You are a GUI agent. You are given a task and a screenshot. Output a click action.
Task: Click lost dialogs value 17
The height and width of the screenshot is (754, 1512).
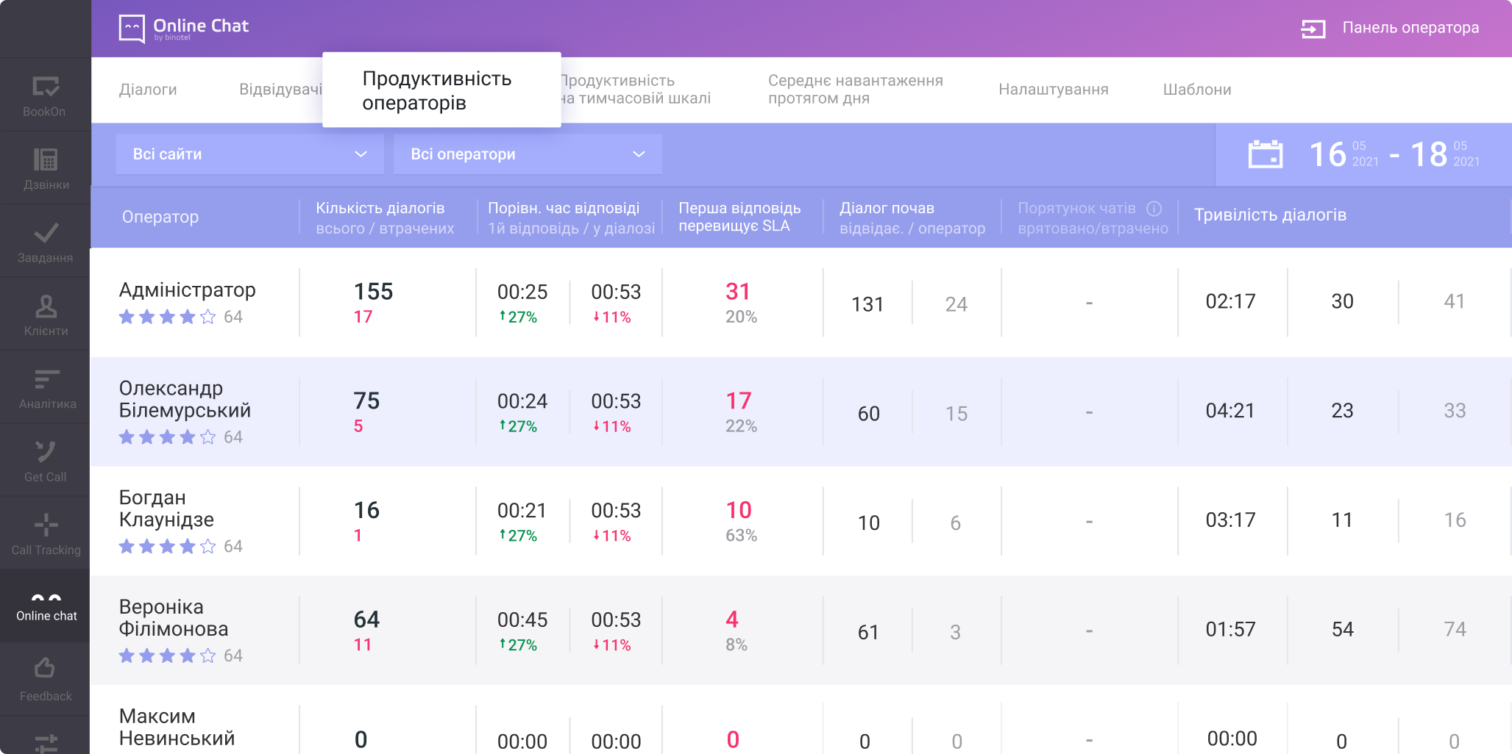point(363,317)
